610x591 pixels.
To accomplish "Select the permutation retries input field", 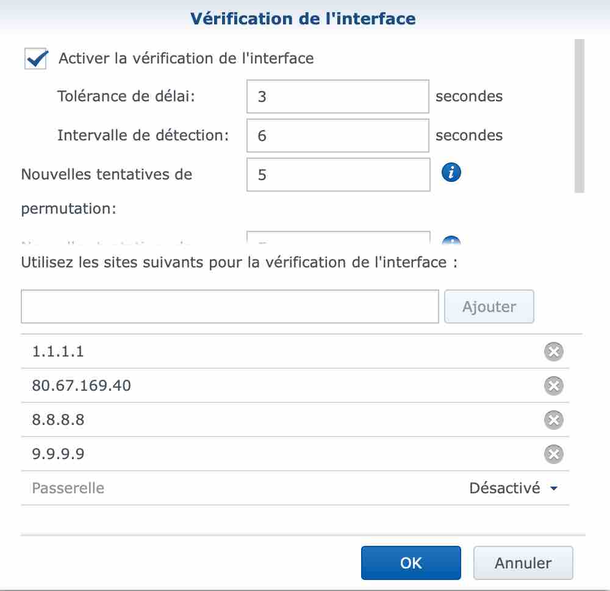I will [338, 175].
